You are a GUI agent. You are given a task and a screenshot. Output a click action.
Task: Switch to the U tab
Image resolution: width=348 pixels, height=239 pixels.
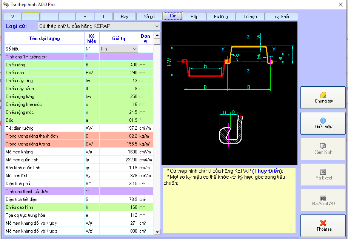click(49, 17)
